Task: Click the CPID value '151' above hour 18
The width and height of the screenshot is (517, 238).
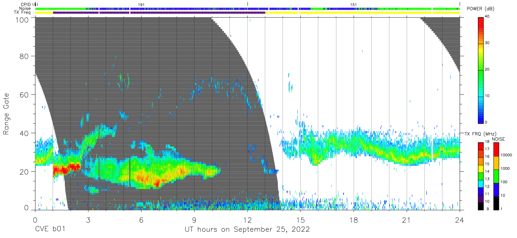Action: coord(354,4)
